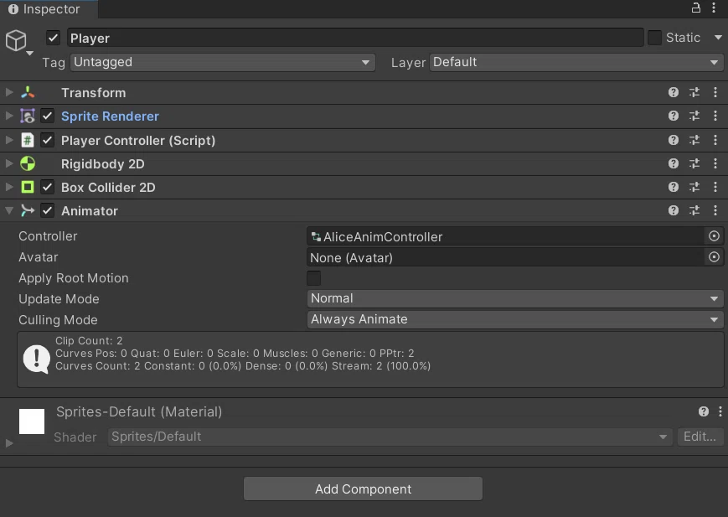Open Animator presets icon
The image size is (728, 517).
[x=694, y=210]
